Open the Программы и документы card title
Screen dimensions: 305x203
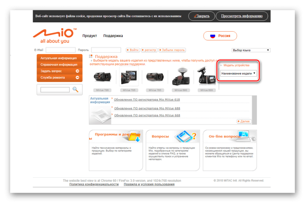(x=115, y=136)
